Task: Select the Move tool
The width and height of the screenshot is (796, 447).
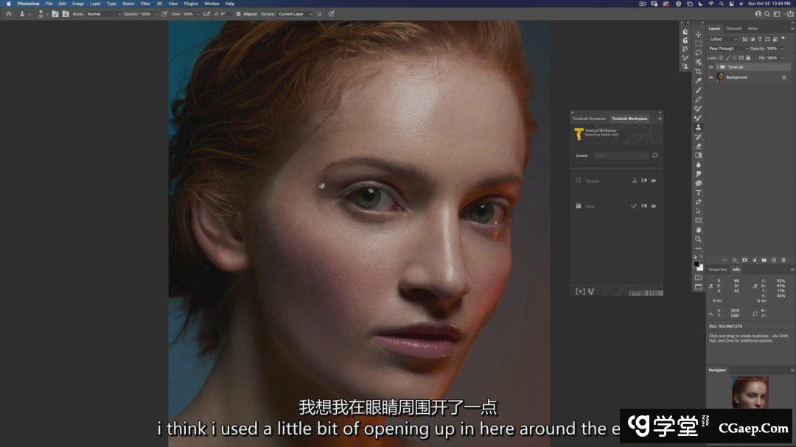Action: point(698,34)
